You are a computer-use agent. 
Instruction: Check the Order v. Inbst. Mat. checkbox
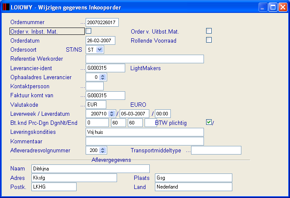coord(88,31)
